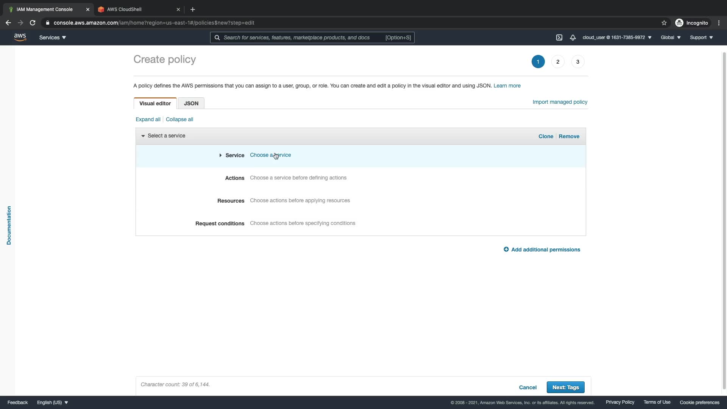This screenshot has height=409, width=727.
Task: Open a new browser tab with plus icon
Action: point(193,9)
